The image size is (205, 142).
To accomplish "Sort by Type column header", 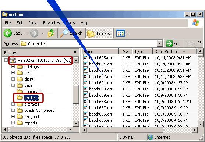I will click(142, 52).
